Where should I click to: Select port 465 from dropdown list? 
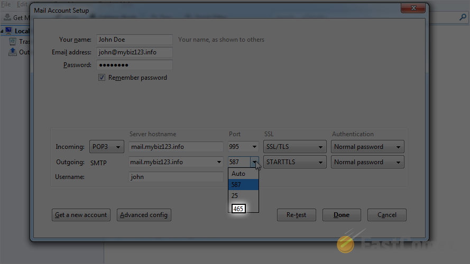point(238,209)
